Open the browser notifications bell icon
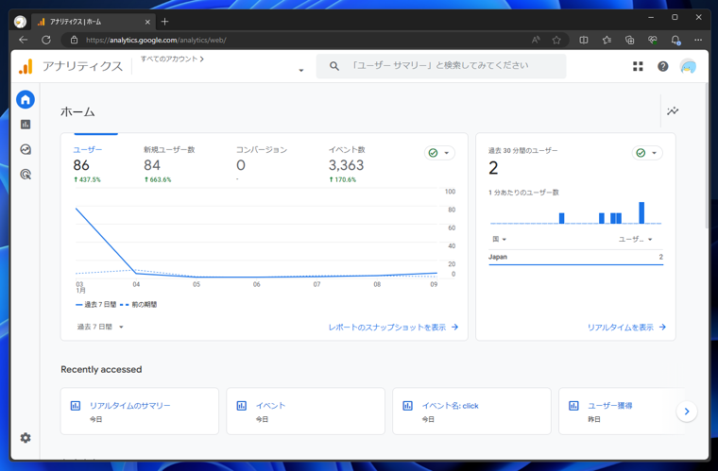The width and height of the screenshot is (718, 471). (675, 40)
